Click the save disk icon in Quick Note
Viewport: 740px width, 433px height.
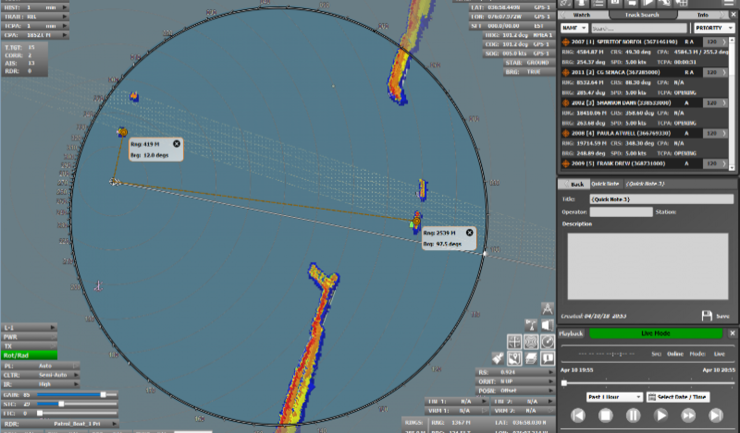tap(707, 316)
